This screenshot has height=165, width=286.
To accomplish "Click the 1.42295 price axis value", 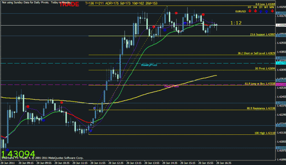I will click(281, 115).
